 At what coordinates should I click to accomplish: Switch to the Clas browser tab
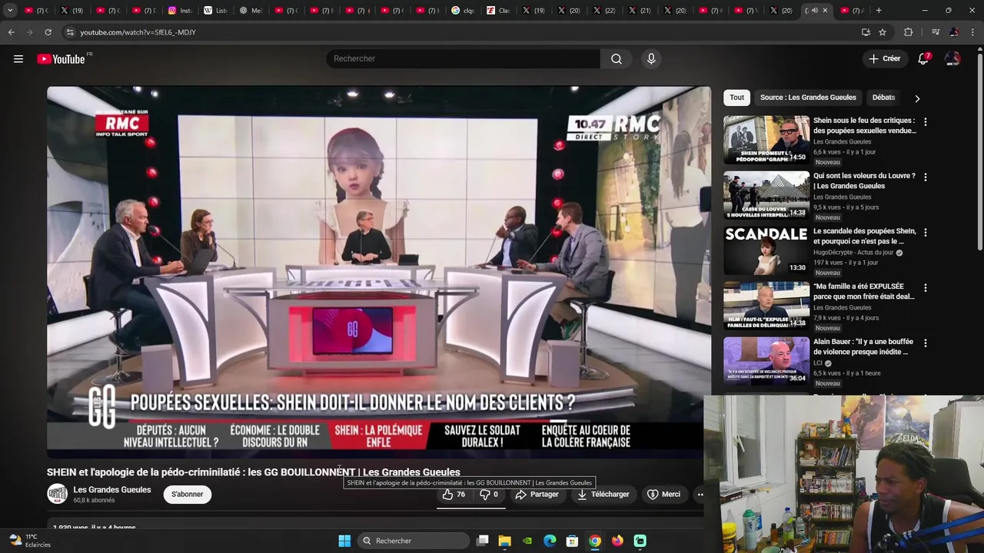tap(498, 11)
